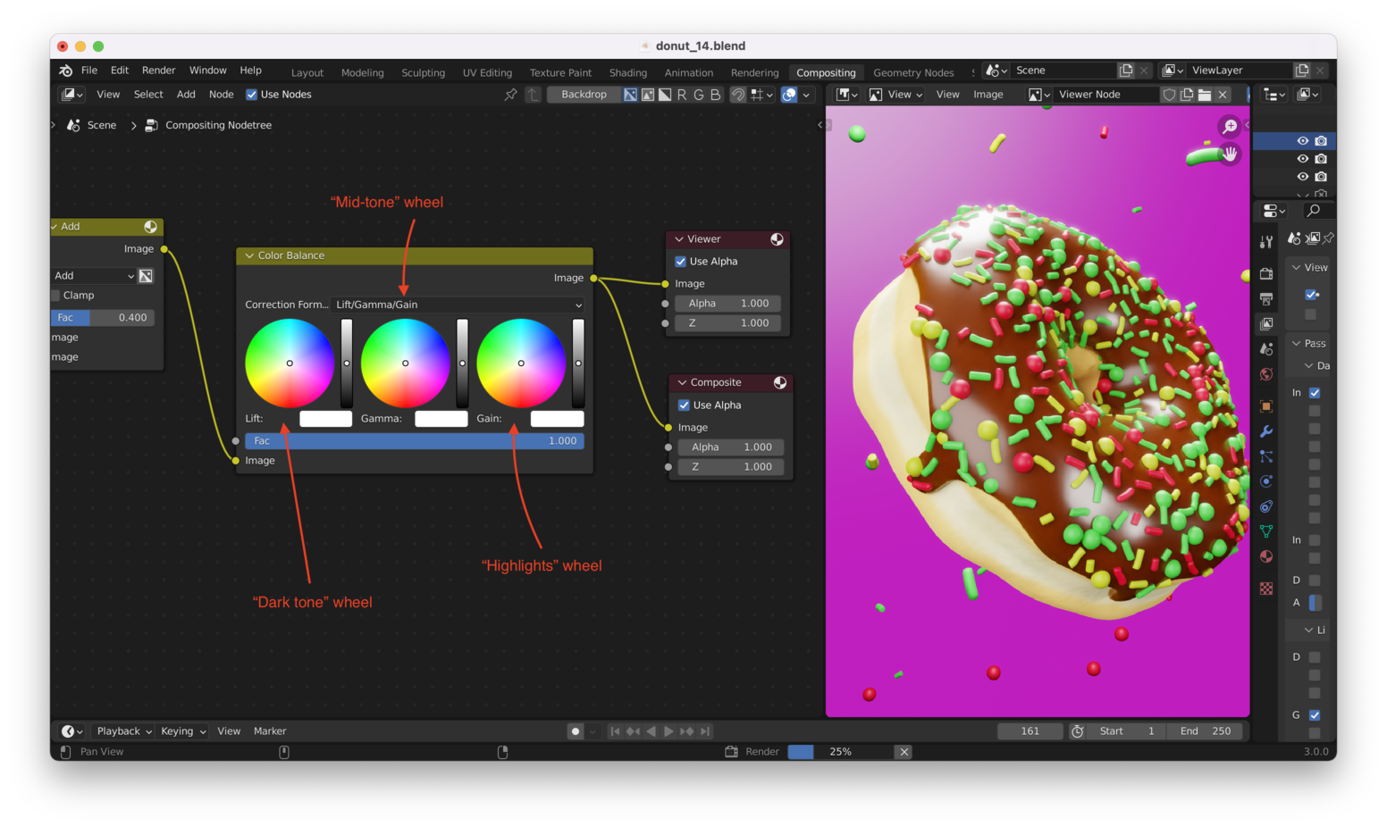Open the World Properties globe icon
This screenshot has height=827, width=1387.
coord(1266,373)
